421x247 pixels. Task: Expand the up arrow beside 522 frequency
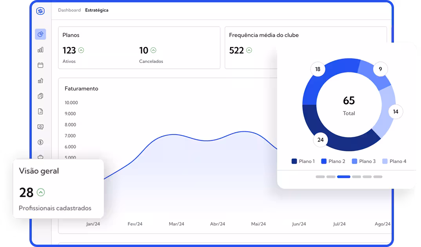249,50
